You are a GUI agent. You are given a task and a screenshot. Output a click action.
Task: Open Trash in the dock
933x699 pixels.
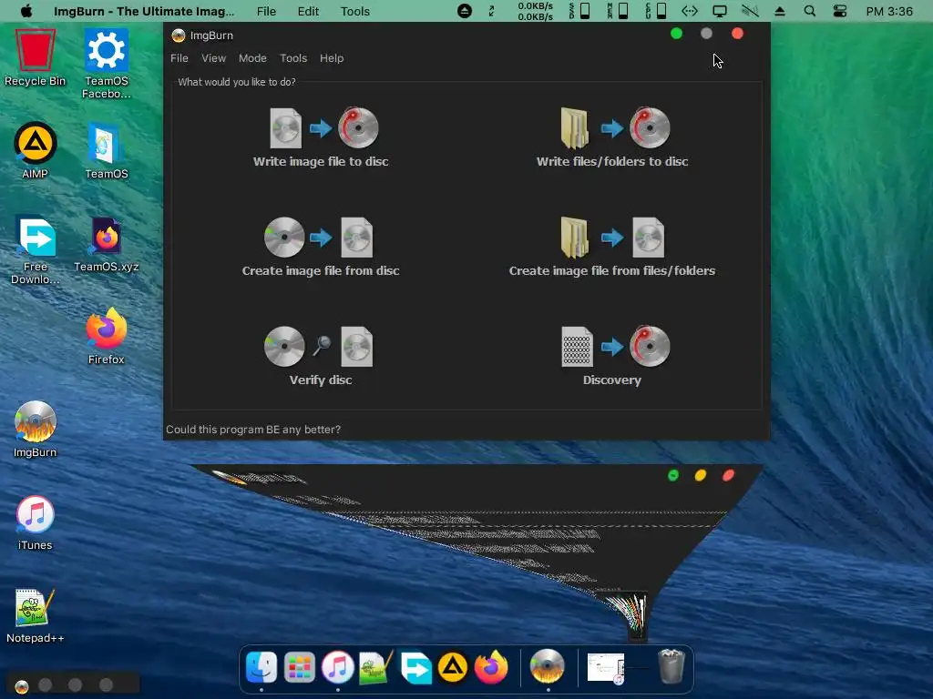click(x=672, y=667)
